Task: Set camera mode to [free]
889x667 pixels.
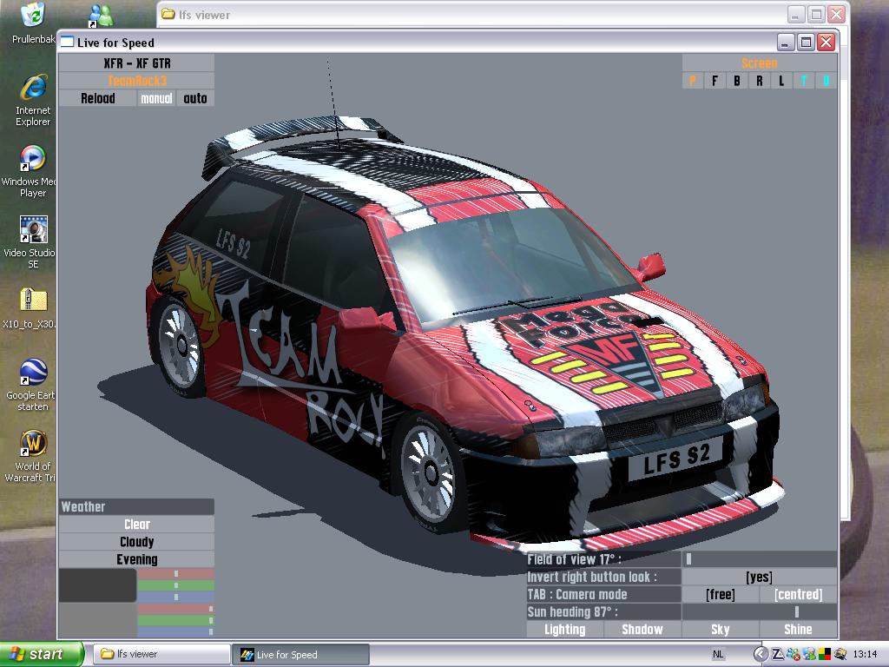Action: click(x=721, y=594)
